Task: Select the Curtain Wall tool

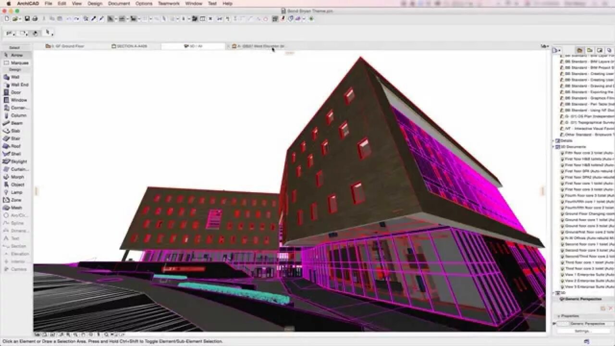Action: point(16,169)
